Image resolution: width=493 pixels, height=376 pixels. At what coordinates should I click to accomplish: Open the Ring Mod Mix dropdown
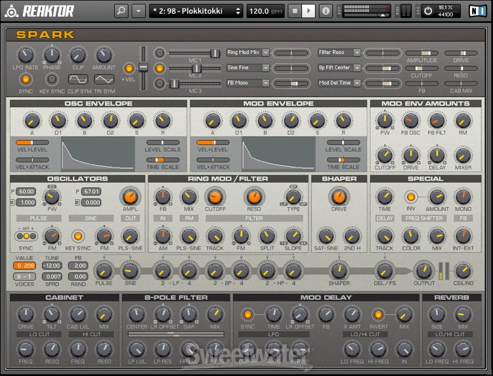pos(248,53)
